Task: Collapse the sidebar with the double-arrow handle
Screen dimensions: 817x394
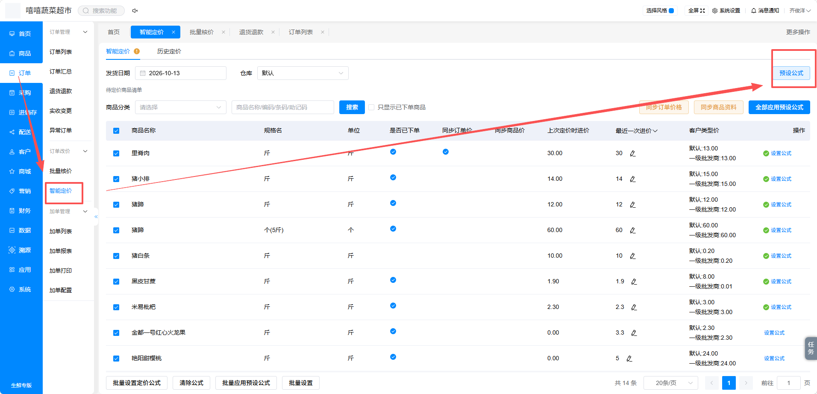Action: (x=96, y=217)
